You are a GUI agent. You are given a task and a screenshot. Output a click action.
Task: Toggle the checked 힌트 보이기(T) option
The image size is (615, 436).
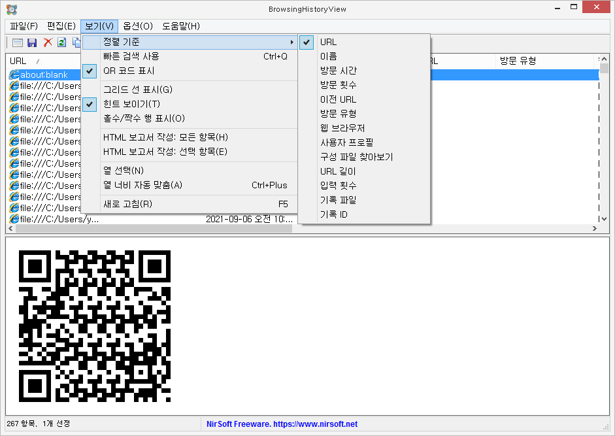pyautogui.click(x=190, y=104)
